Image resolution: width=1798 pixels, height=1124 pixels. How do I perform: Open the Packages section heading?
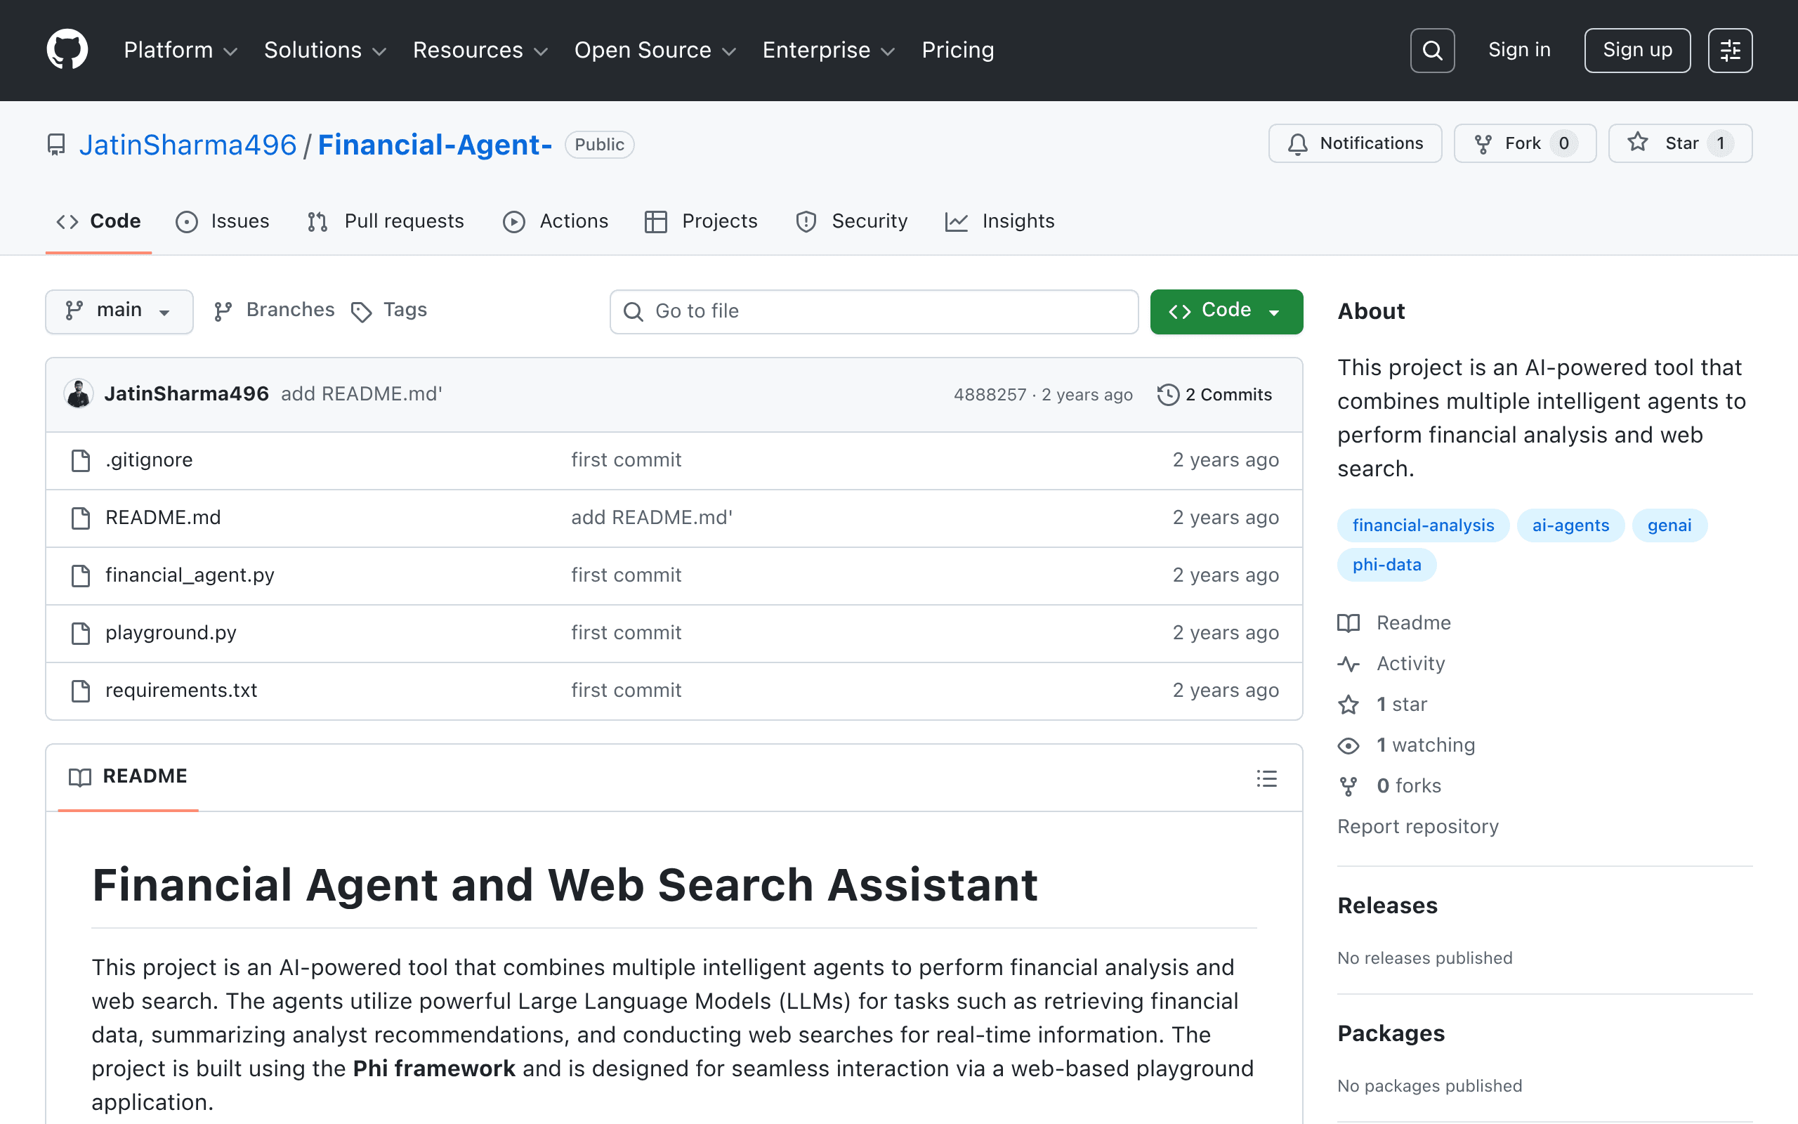click(x=1391, y=1033)
